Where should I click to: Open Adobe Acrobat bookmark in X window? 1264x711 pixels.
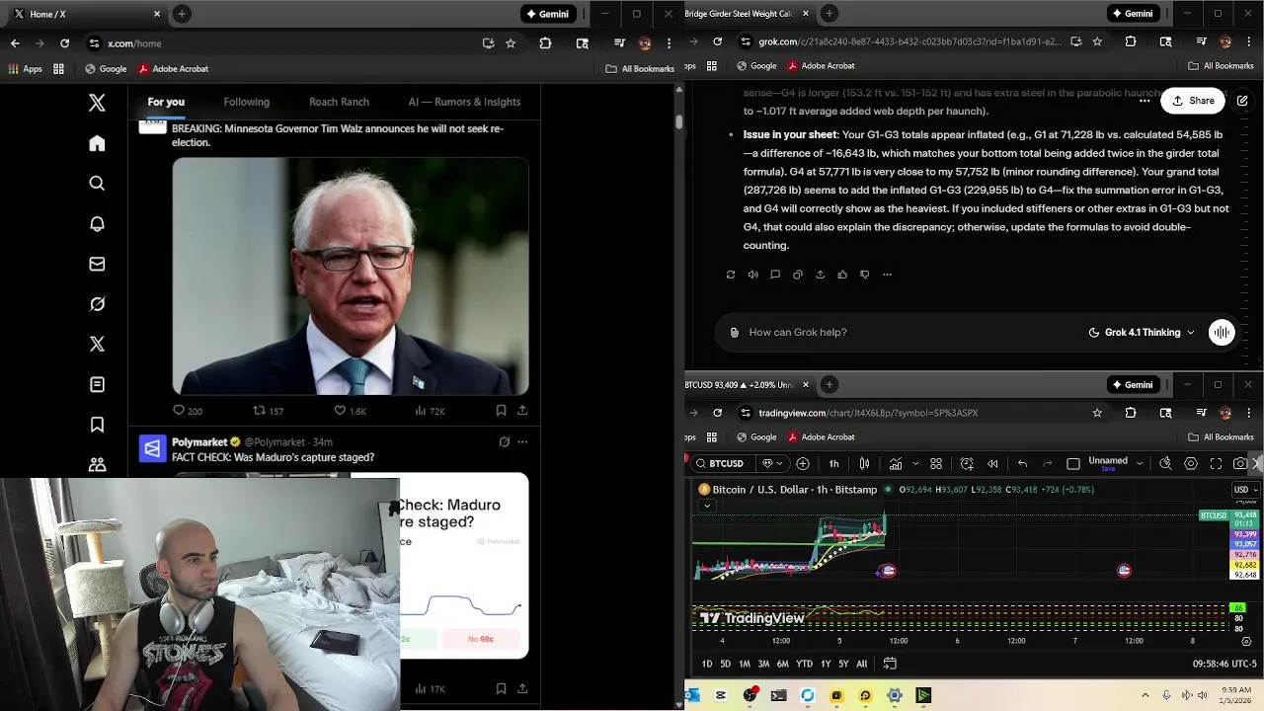pos(174,69)
